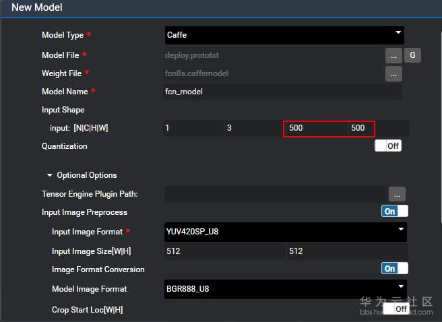Open Input Image Format dropdown
Viewport: 442px width, 322px height.
coord(285,232)
